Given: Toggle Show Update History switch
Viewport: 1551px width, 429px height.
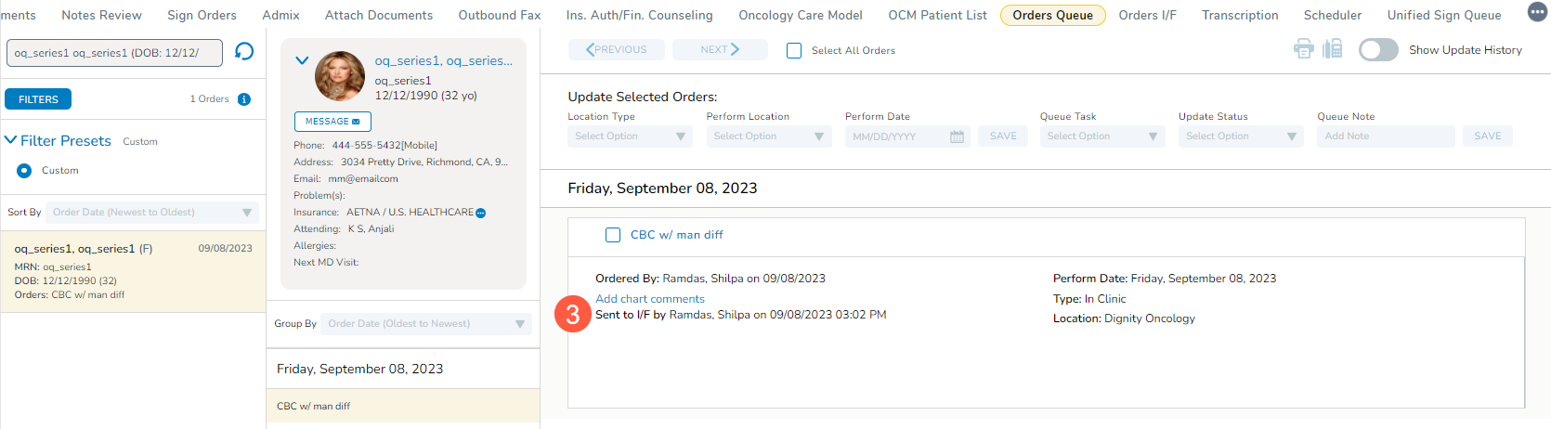Looking at the screenshot, I should tap(1378, 50).
